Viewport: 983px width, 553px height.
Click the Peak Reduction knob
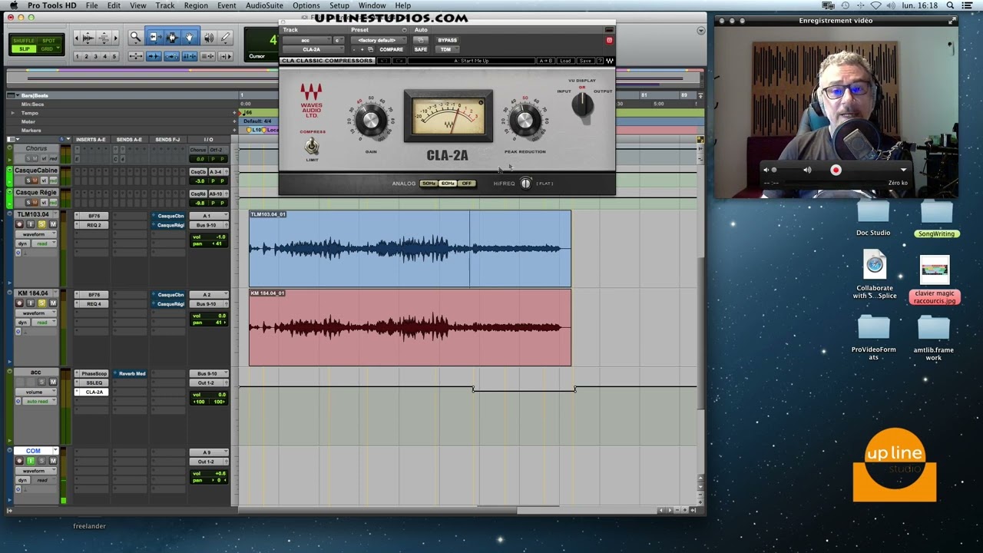pyautogui.click(x=525, y=120)
